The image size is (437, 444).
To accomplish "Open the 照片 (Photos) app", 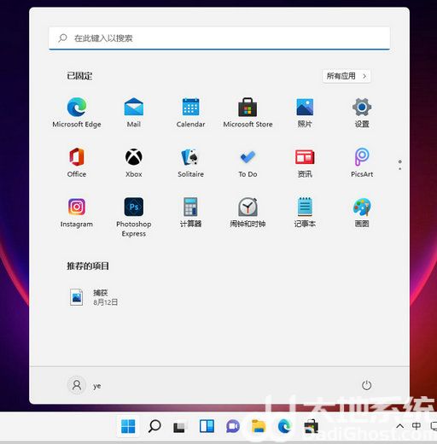I will pos(305,112).
